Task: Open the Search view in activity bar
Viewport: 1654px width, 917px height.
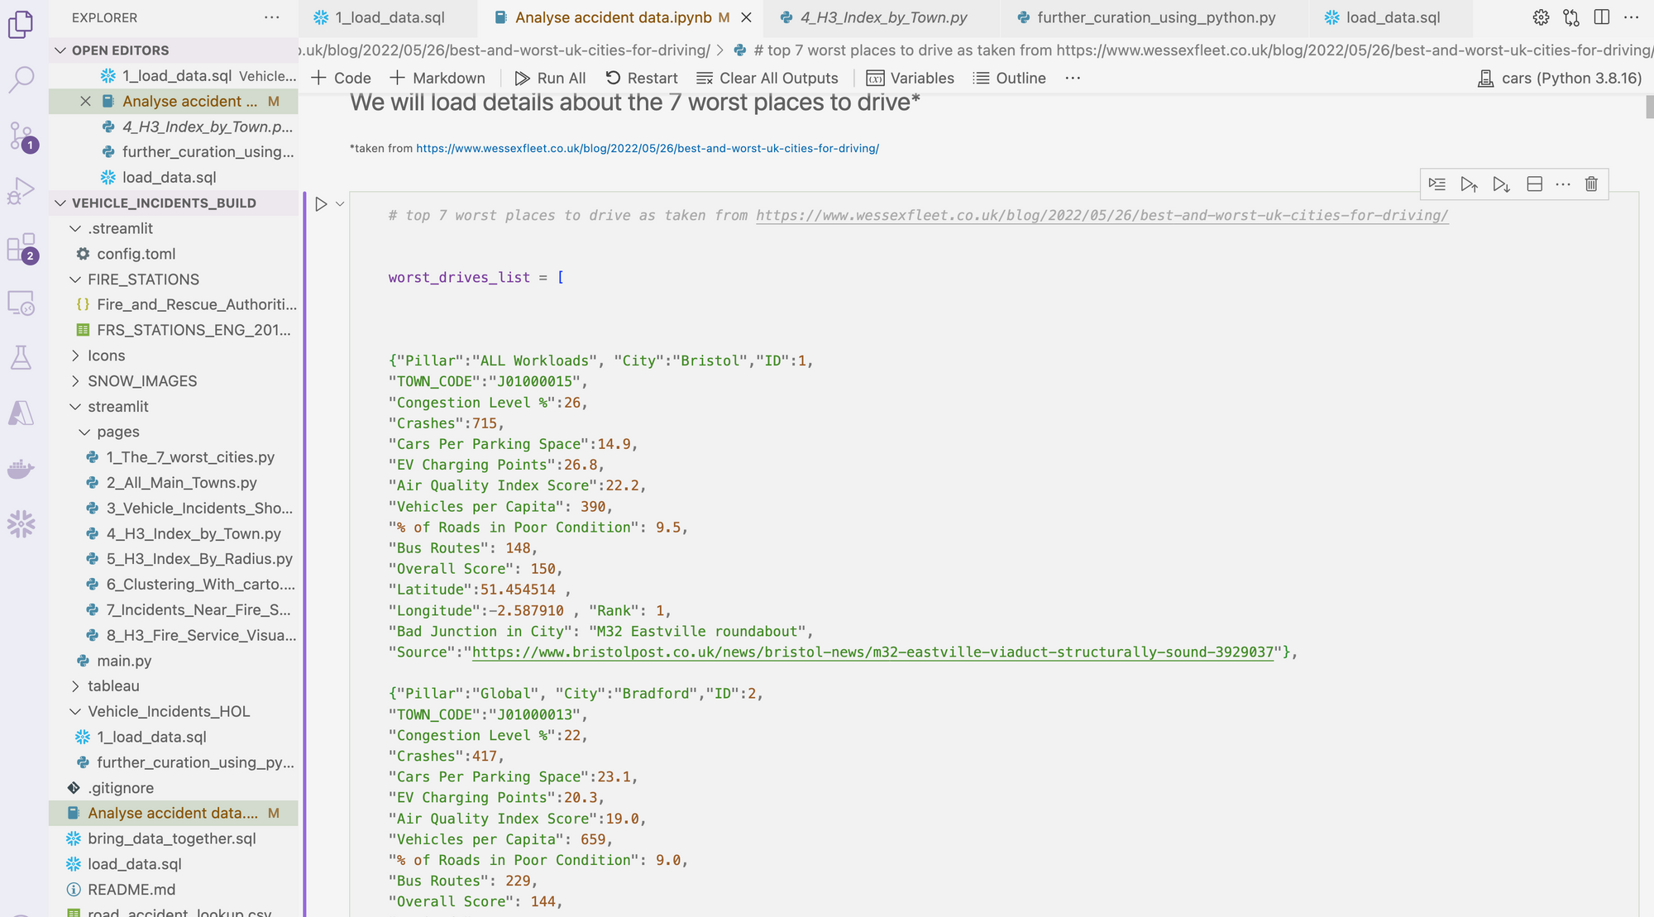Action: 21,80
